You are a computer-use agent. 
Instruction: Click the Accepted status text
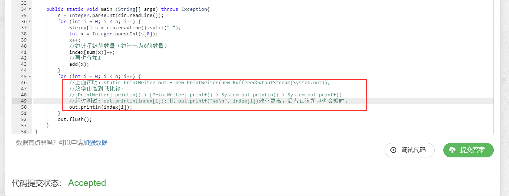point(87,183)
